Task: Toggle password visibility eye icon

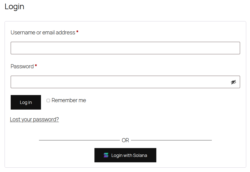Action: [233, 82]
